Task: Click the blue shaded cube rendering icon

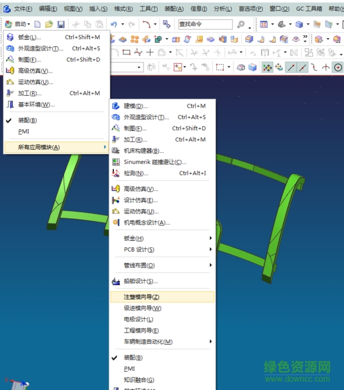Action: point(300,24)
